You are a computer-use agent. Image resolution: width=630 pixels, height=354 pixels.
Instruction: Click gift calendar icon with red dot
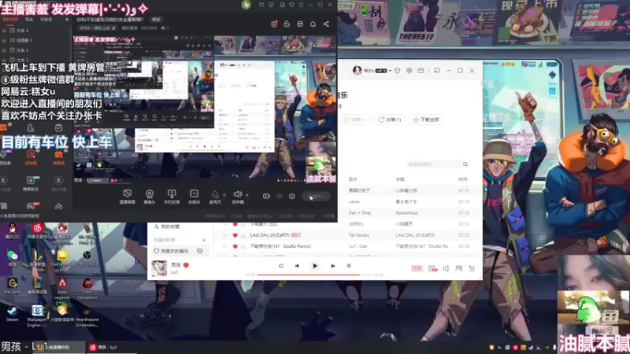(x=274, y=24)
